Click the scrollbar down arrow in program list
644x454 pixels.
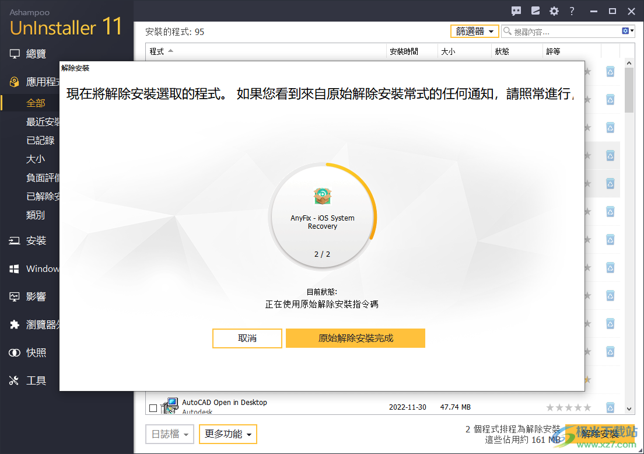[x=629, y=409]
